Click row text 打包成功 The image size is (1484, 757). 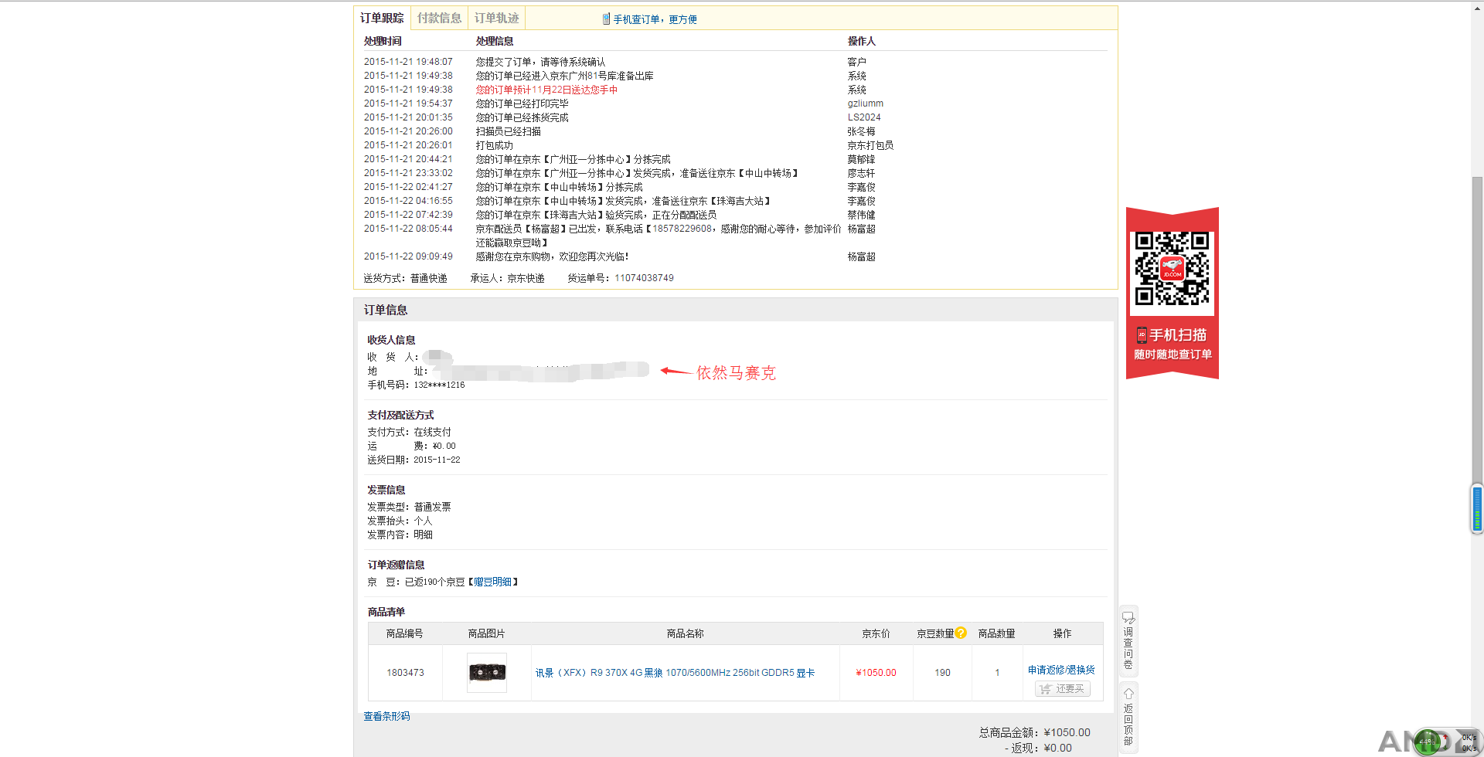[494, 145]
